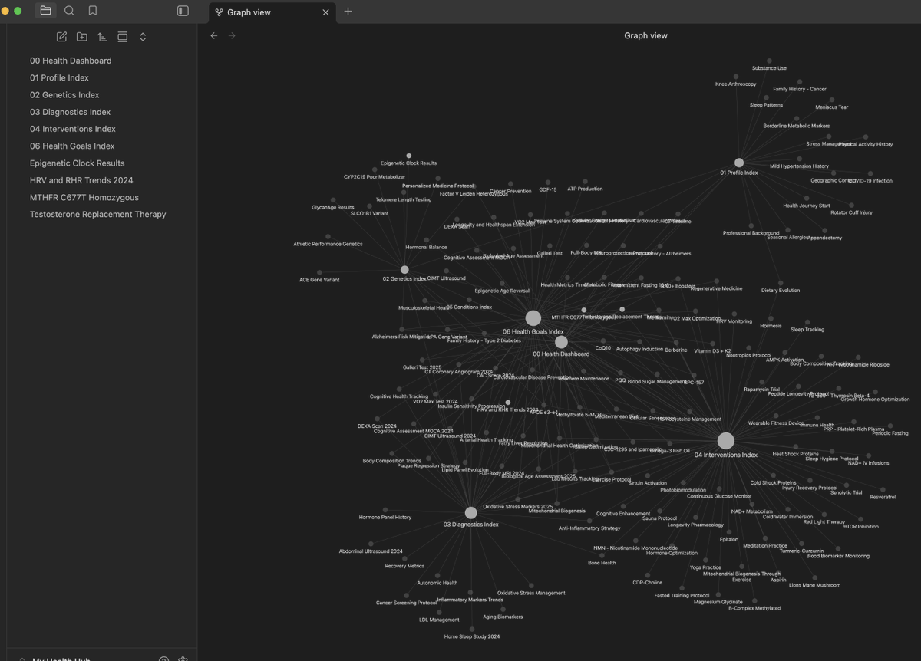Image resolution: width=921 pixels, height=661 pixels.
Task: Click the Lions Mane Mushroom node
Action: (x=814, y=577)
